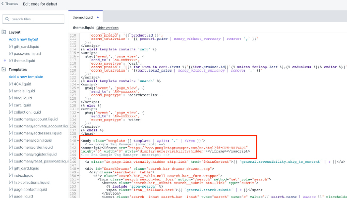Click Add a new layout link
Screen dimensions: 347x198
pyautogui.click(x=23, y=39)
